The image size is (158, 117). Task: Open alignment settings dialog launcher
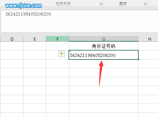click(101, 4)
